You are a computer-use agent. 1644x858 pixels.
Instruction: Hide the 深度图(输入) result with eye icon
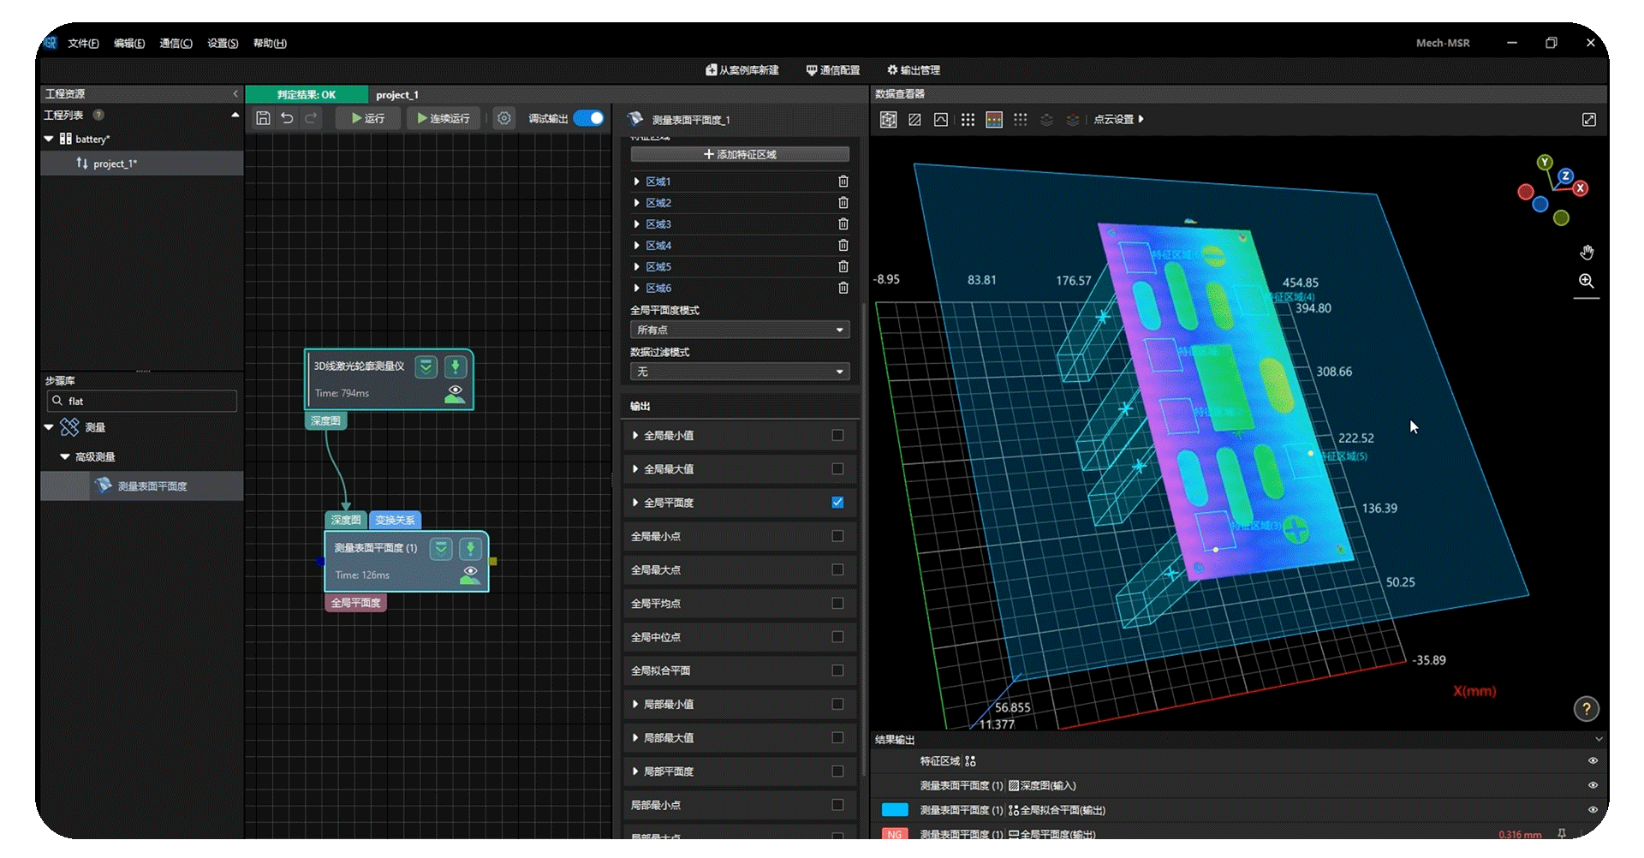[1593, 785]
